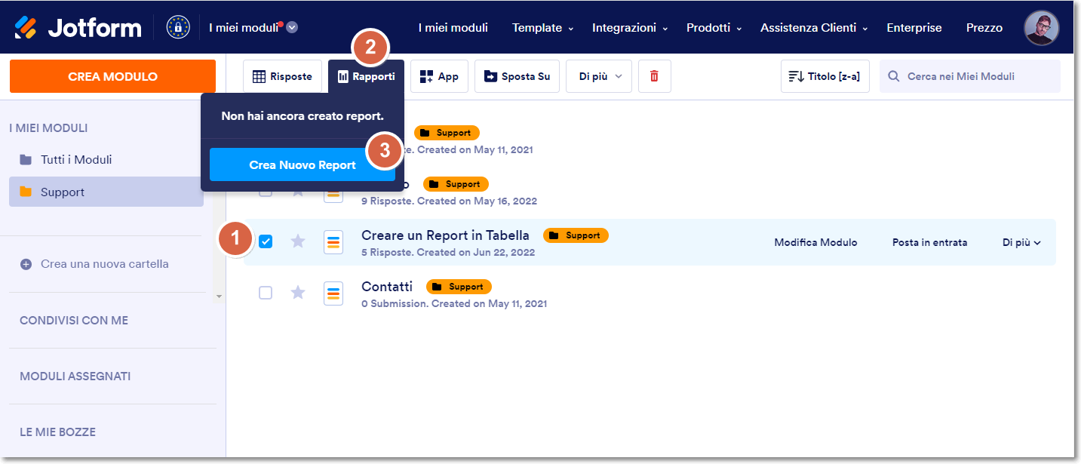
Task: Open the Di più toolbar dropdown
Action: click(599, 76)
